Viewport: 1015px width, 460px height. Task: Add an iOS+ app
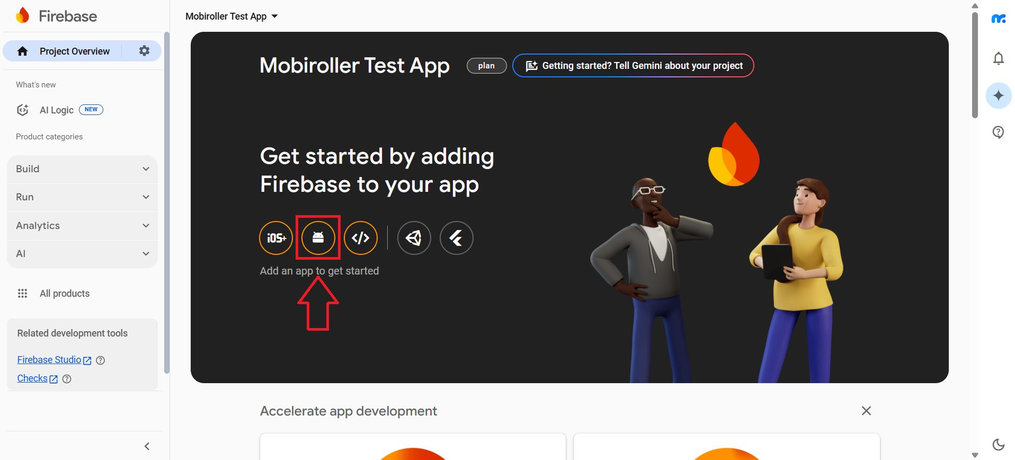tap(276, 238)
